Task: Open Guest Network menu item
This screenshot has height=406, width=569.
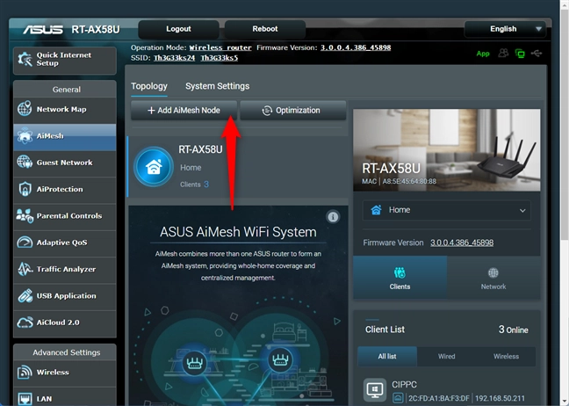Action: tap(65, 163)
